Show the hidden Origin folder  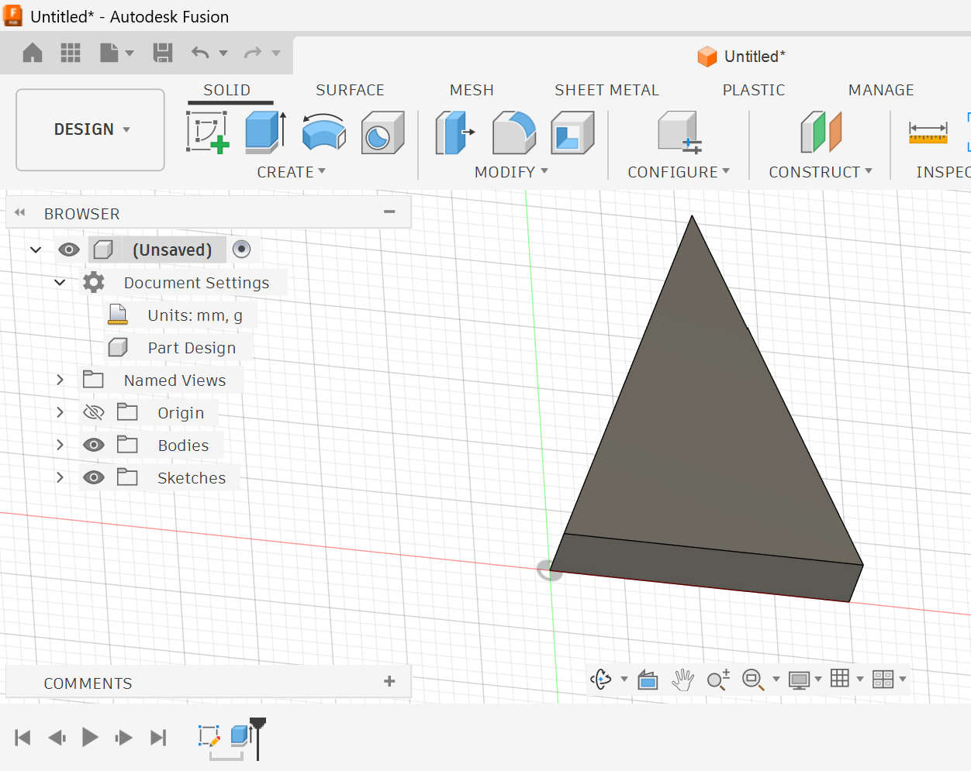coord(93,412)
